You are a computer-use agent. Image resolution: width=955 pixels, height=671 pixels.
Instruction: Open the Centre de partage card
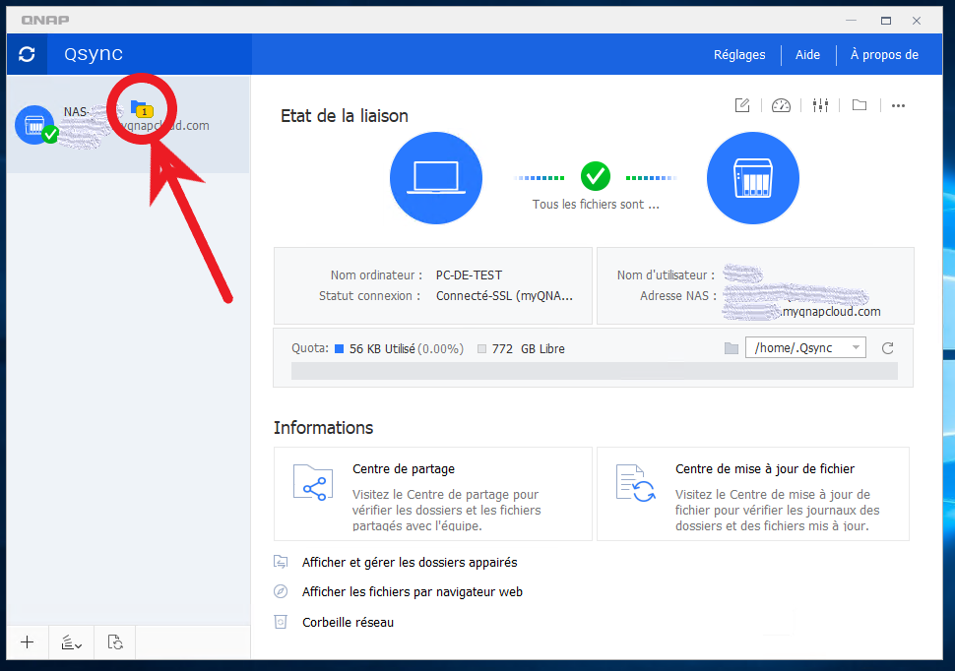[432, 494]
